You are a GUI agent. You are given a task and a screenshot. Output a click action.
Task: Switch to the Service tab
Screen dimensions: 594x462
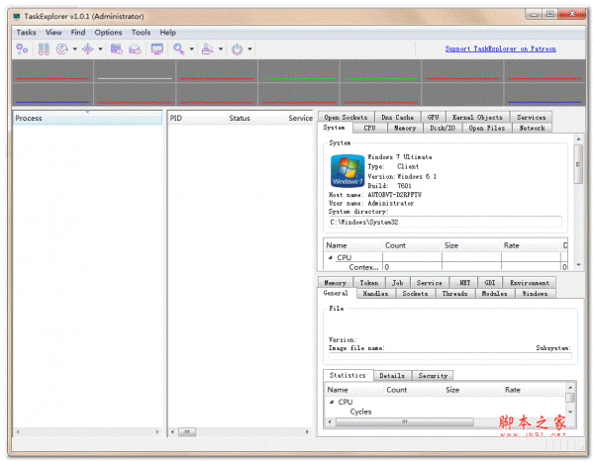click(430, 283)
